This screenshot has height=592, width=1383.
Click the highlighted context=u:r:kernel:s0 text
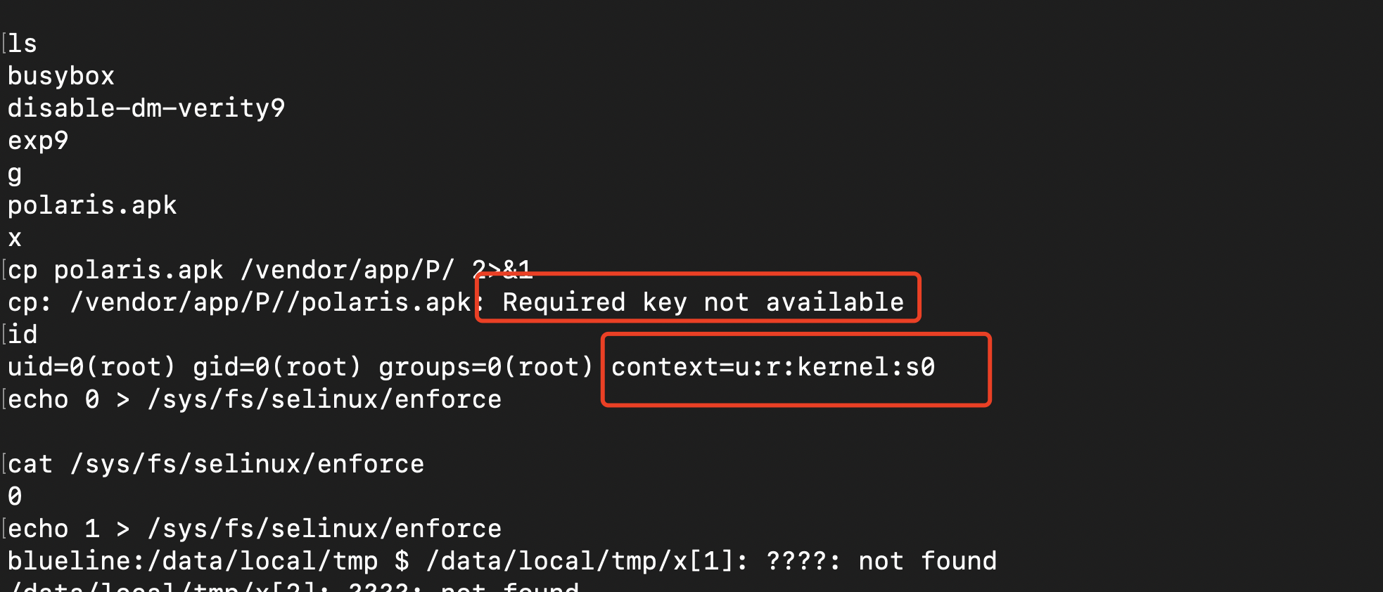[773, 367]
